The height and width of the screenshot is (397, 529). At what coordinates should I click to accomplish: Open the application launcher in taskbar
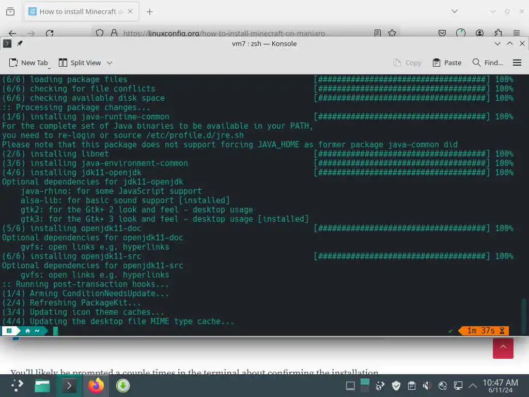pos(17,386)
